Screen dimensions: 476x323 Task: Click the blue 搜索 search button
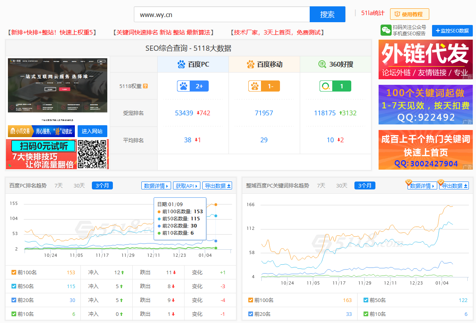tap(327, 15)
